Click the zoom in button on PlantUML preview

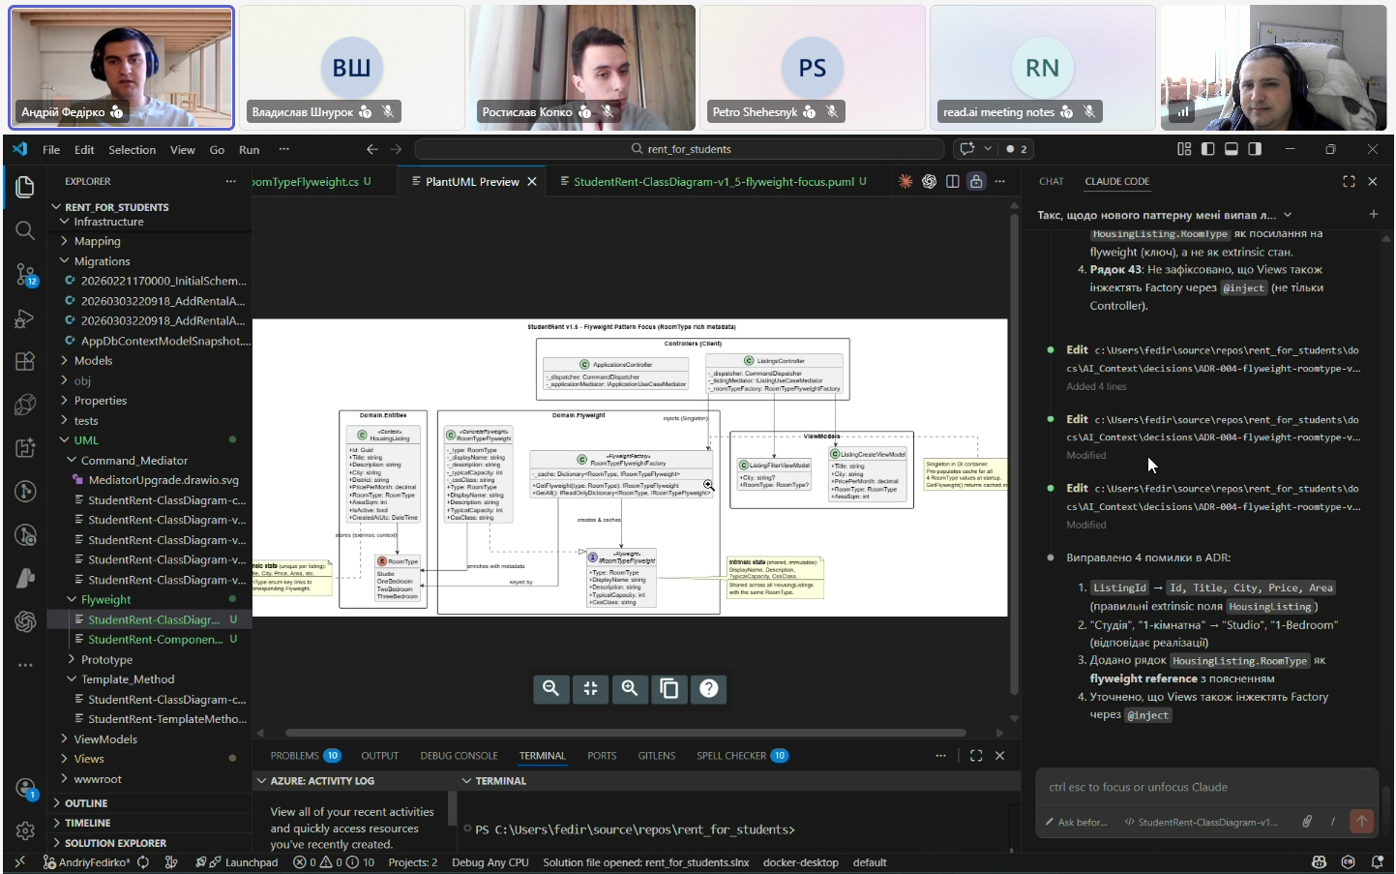point(630,688)
